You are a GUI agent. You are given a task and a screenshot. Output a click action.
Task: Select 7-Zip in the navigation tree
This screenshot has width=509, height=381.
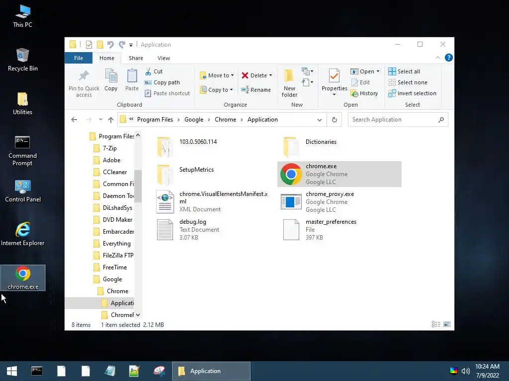point(110,148)
